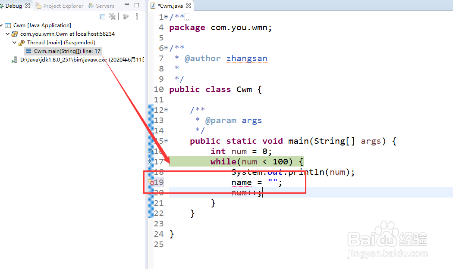Click the Java file icon on Cwm.java tab

(x=153, y=6)
